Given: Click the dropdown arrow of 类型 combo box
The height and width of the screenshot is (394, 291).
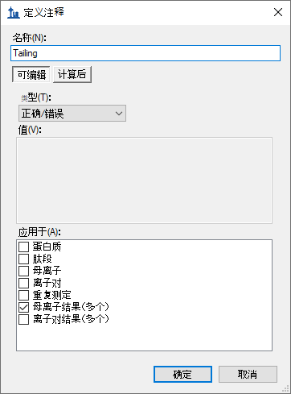Looking at the screenshot, I should (x=119, y=114).
